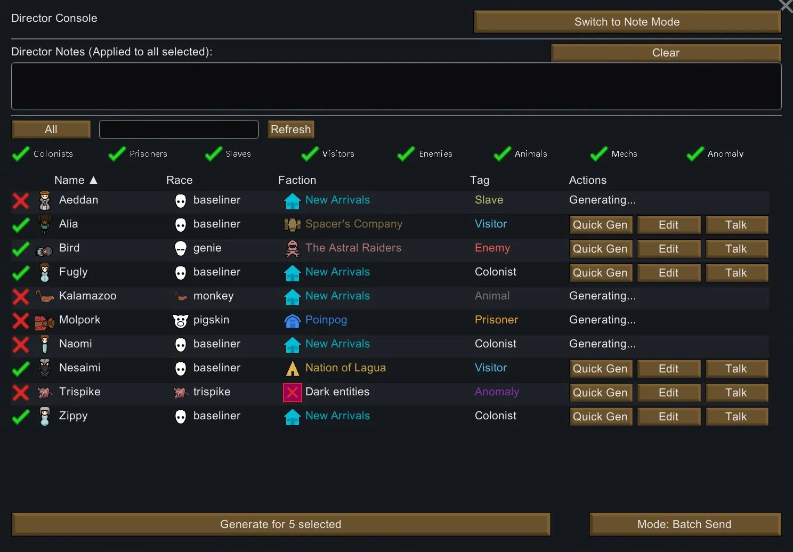Deselect Zippy's row checkmark

21,417
